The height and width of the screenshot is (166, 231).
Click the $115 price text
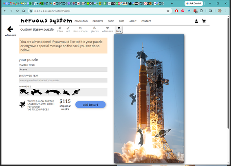pyautogui.click(x=65, y=101)
